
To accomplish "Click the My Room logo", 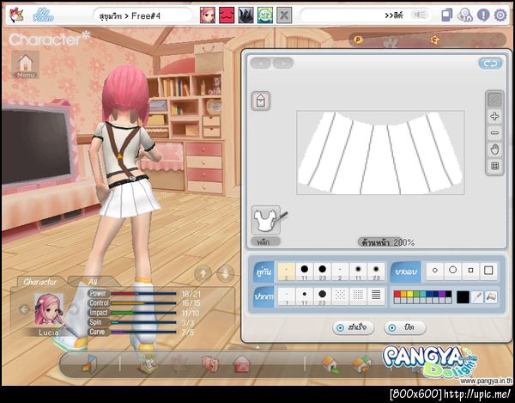I will pyautogui.click(x=44, y=15).
